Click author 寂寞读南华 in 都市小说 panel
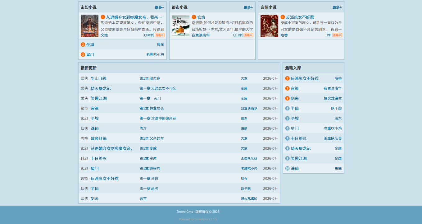Screen dimensions: 422x224 coord(201,35)
